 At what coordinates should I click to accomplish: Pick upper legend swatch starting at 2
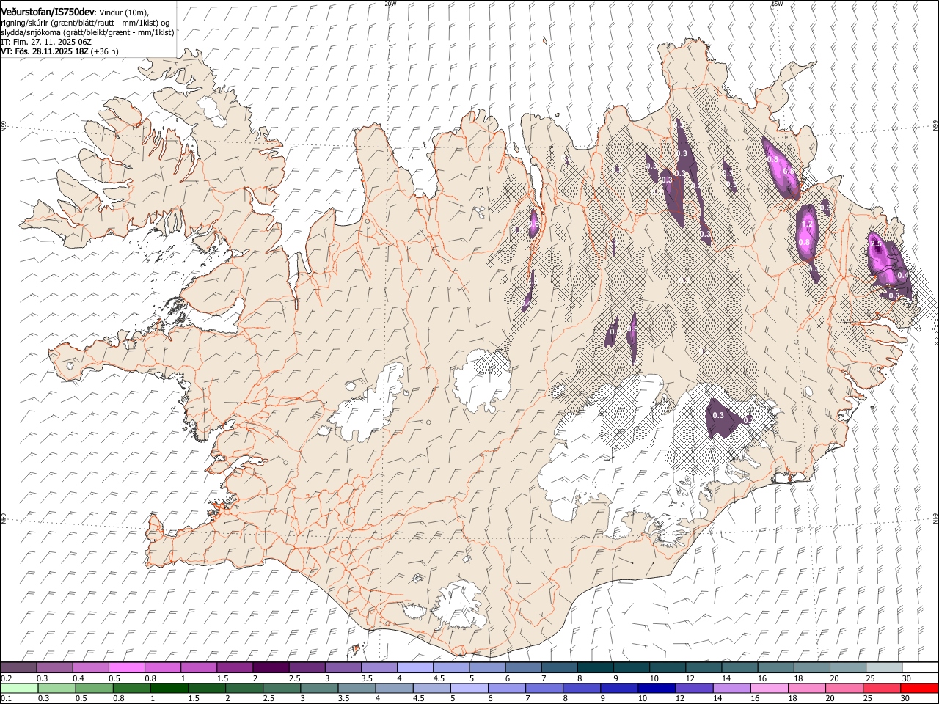point(271,668)
